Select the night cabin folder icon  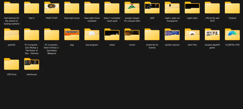[x=192, y=8]
